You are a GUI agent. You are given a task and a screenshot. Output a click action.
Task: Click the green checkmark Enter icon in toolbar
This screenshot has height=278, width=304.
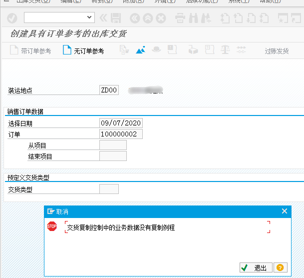click(12, 18)
